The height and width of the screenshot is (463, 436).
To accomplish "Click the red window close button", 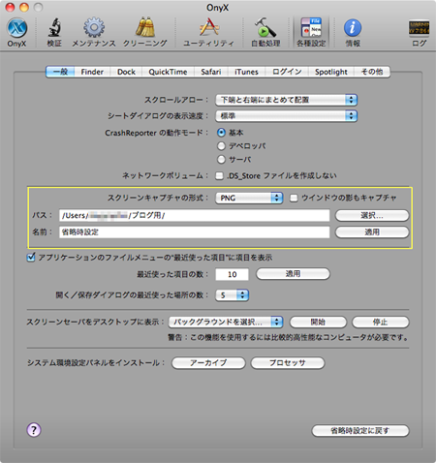I will point(11,7).
